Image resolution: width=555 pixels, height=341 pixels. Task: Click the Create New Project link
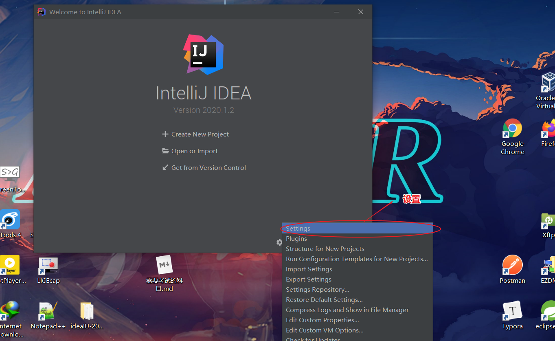point(200,134)
